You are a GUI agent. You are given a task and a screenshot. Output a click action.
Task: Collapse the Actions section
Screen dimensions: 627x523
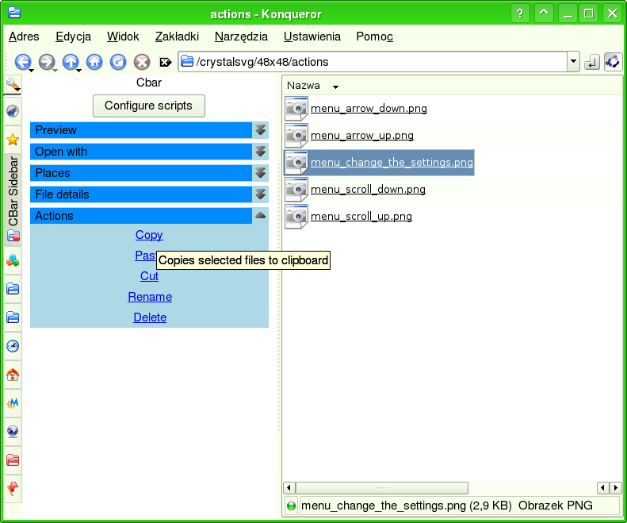pos(260,215)
